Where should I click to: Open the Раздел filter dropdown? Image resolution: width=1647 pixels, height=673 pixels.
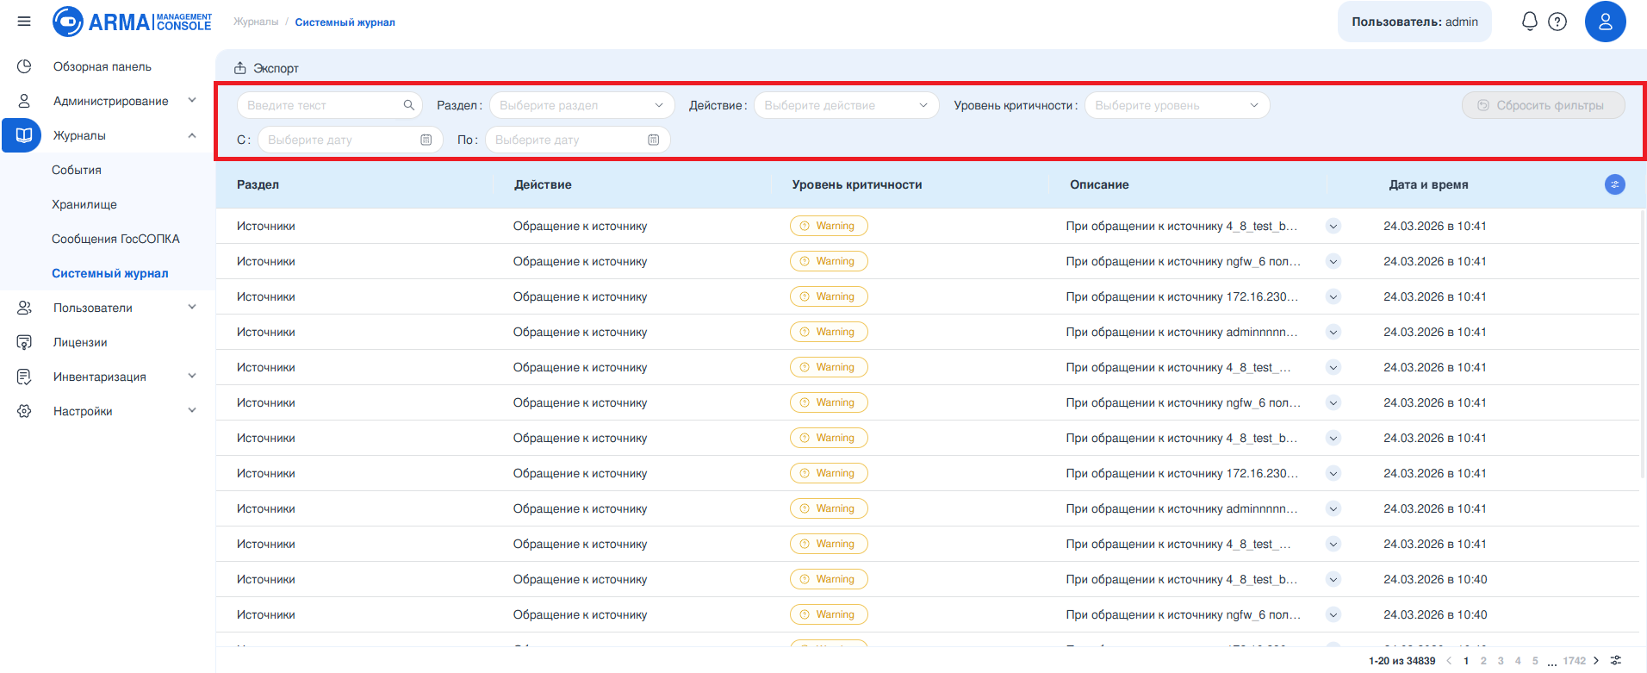click(581, 105)
